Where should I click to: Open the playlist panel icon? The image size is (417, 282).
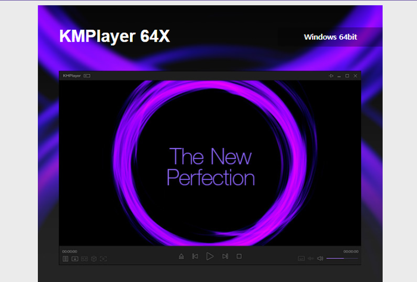click(66, 259)
